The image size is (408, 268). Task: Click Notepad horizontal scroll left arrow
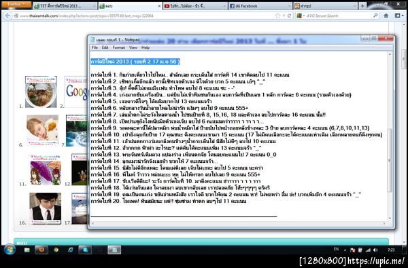point(93,223)
